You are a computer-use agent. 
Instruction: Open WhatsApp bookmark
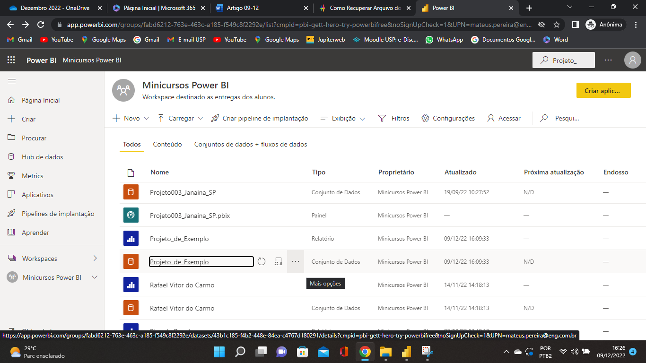click(x=444, y=40)
